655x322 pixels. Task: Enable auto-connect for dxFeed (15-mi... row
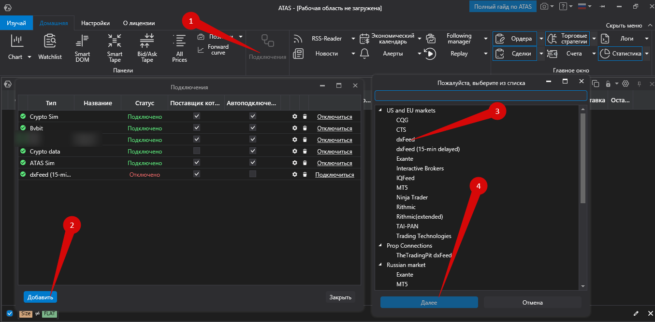coord(252,174)
